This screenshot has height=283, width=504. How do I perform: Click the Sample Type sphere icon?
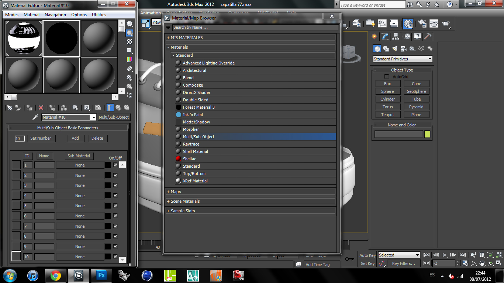pyautogui.click(x=130, y=24)
